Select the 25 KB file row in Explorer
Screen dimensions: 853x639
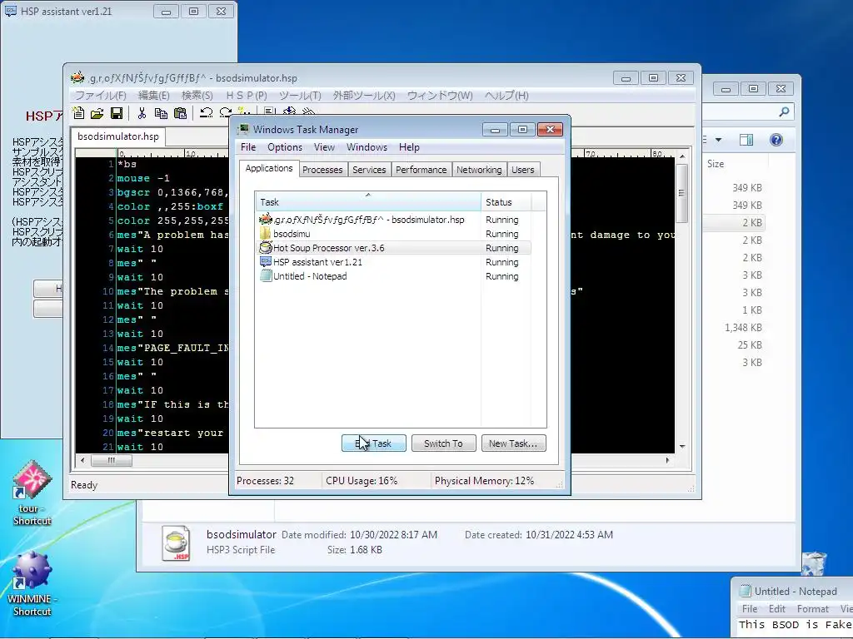749,345
